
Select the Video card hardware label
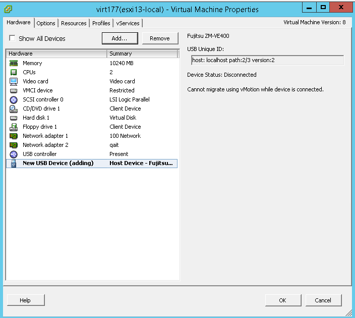pyautogui.click(x=35, y=81)
